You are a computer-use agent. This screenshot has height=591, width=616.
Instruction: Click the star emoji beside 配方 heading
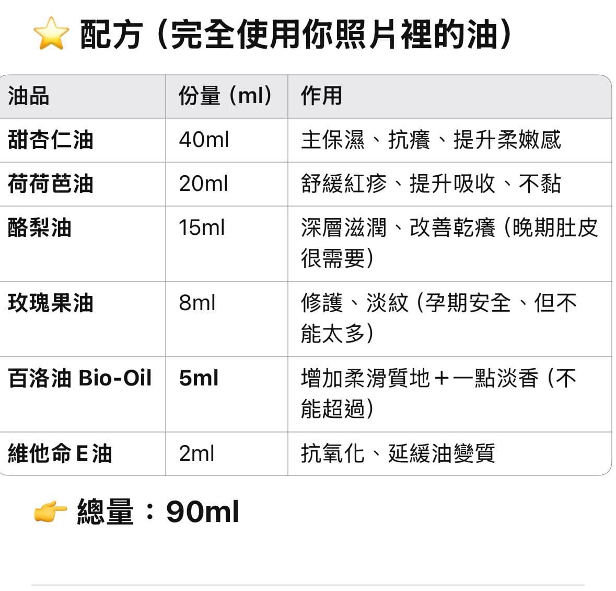point(51,34)
